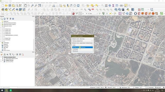This screenshot has width=165, height=92.
Task: Expand Z:\ drive in Browser tree
Action: (1, 41)
